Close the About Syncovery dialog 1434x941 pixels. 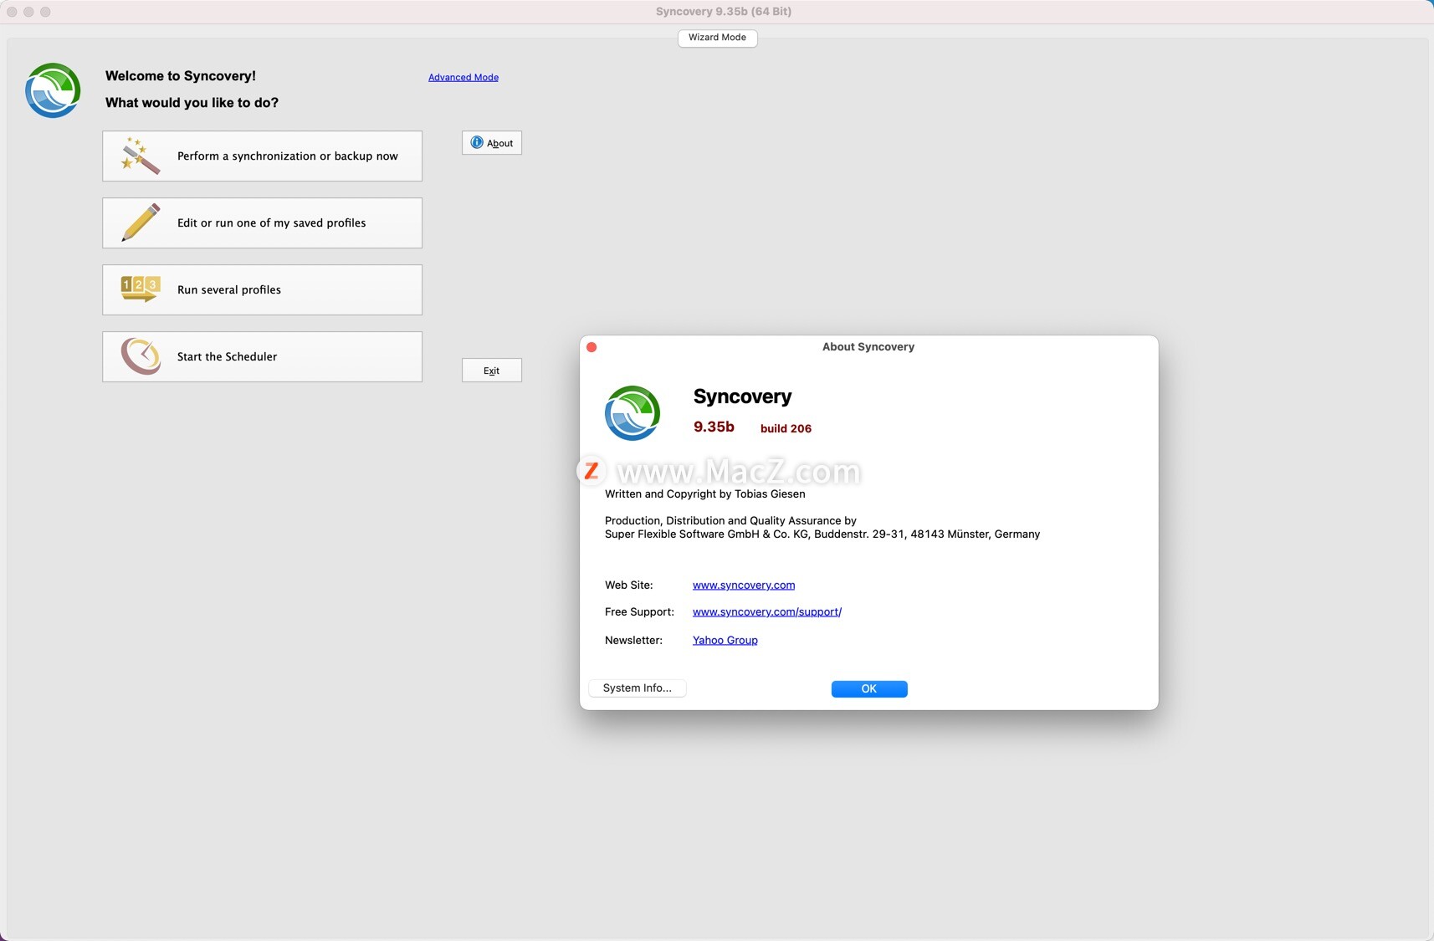[592, 347]
